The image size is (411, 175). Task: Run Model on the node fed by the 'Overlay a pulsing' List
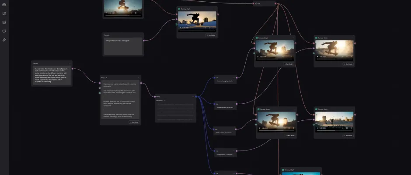click(x=290, y=136)
